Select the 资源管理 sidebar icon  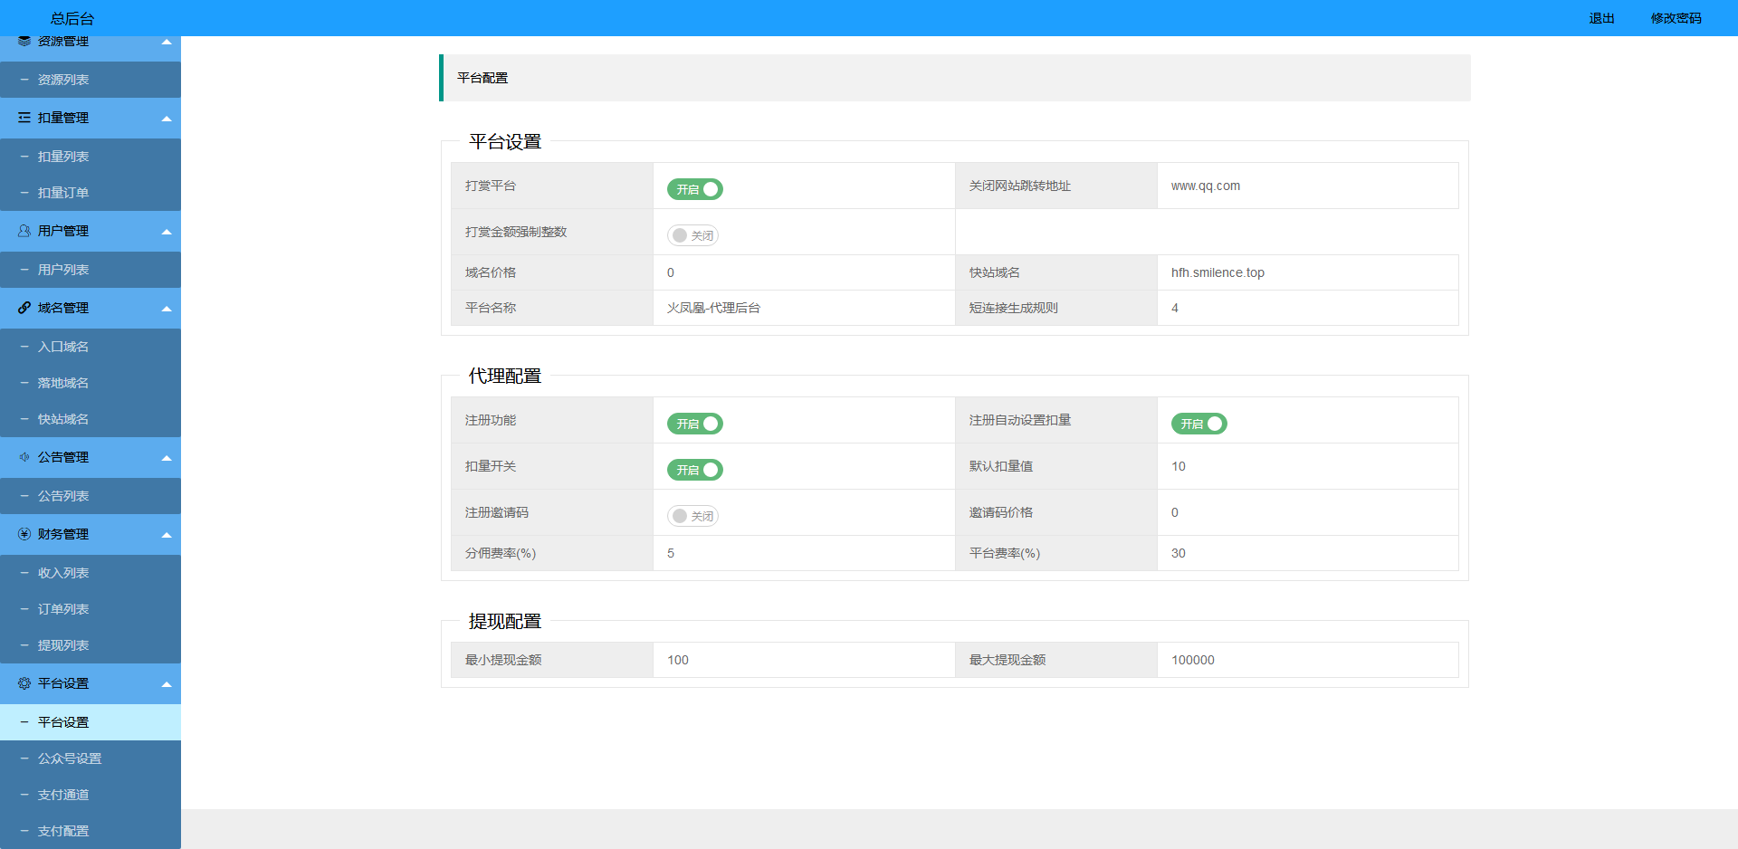coord(24,41)
